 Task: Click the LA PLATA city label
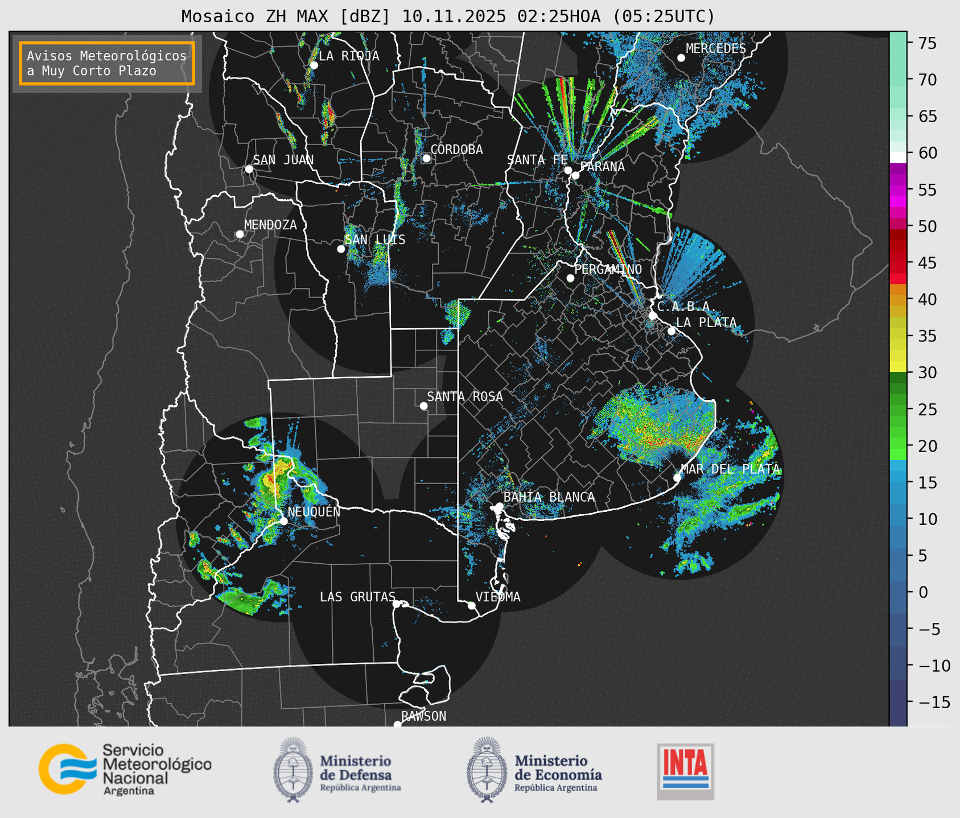[706, 323]
